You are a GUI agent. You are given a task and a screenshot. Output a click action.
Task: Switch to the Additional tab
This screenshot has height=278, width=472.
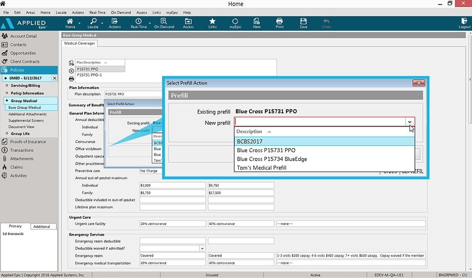pyautogui.click(x=42, y=227)
